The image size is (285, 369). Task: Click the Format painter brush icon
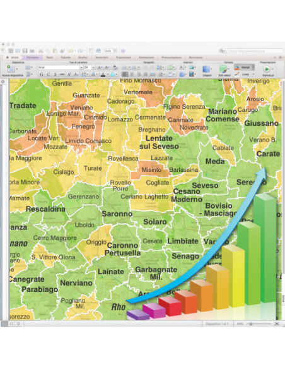62,51
